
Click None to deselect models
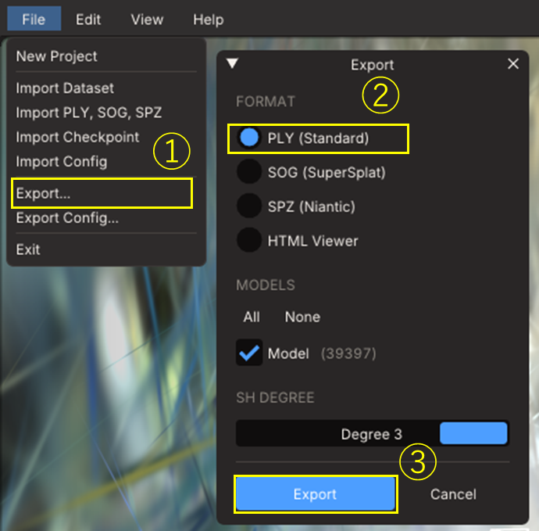(302, 317)
